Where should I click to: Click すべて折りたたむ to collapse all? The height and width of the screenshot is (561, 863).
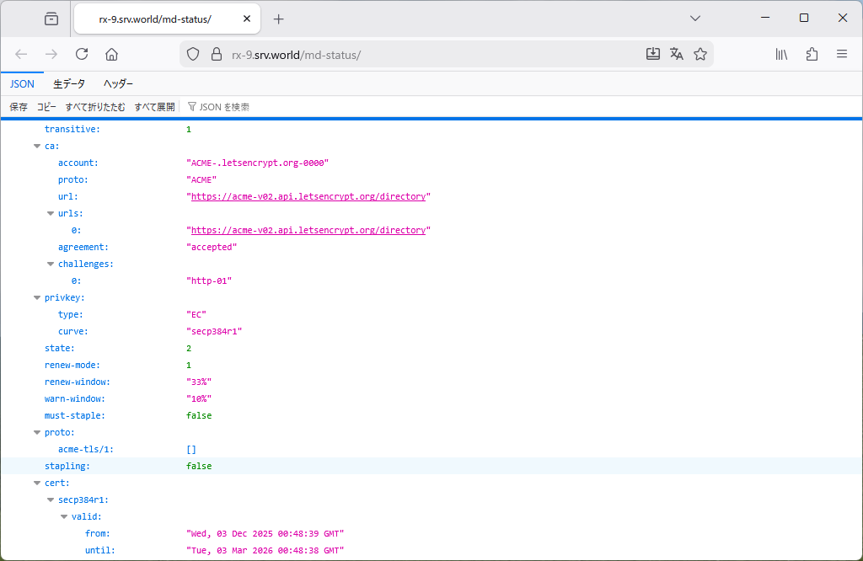coord(95,107)
